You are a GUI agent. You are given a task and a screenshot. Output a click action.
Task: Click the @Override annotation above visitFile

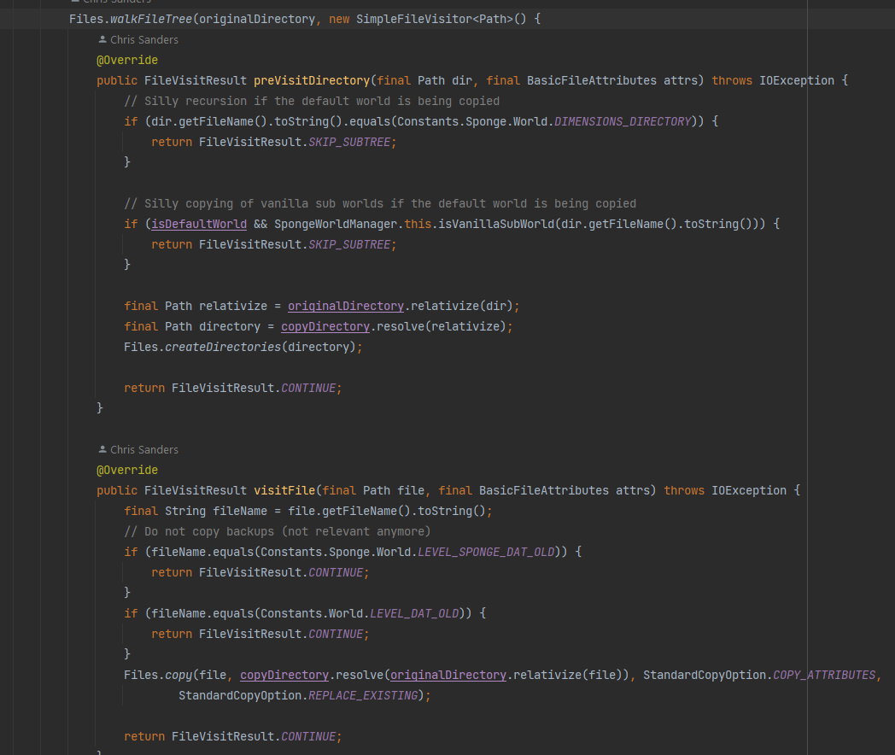127,470
